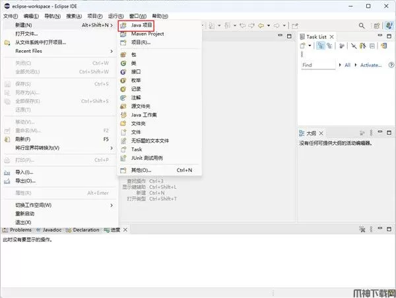Click the 注解 annotation icon entry
Screen dimensions: 396x298
click(123, 98)
